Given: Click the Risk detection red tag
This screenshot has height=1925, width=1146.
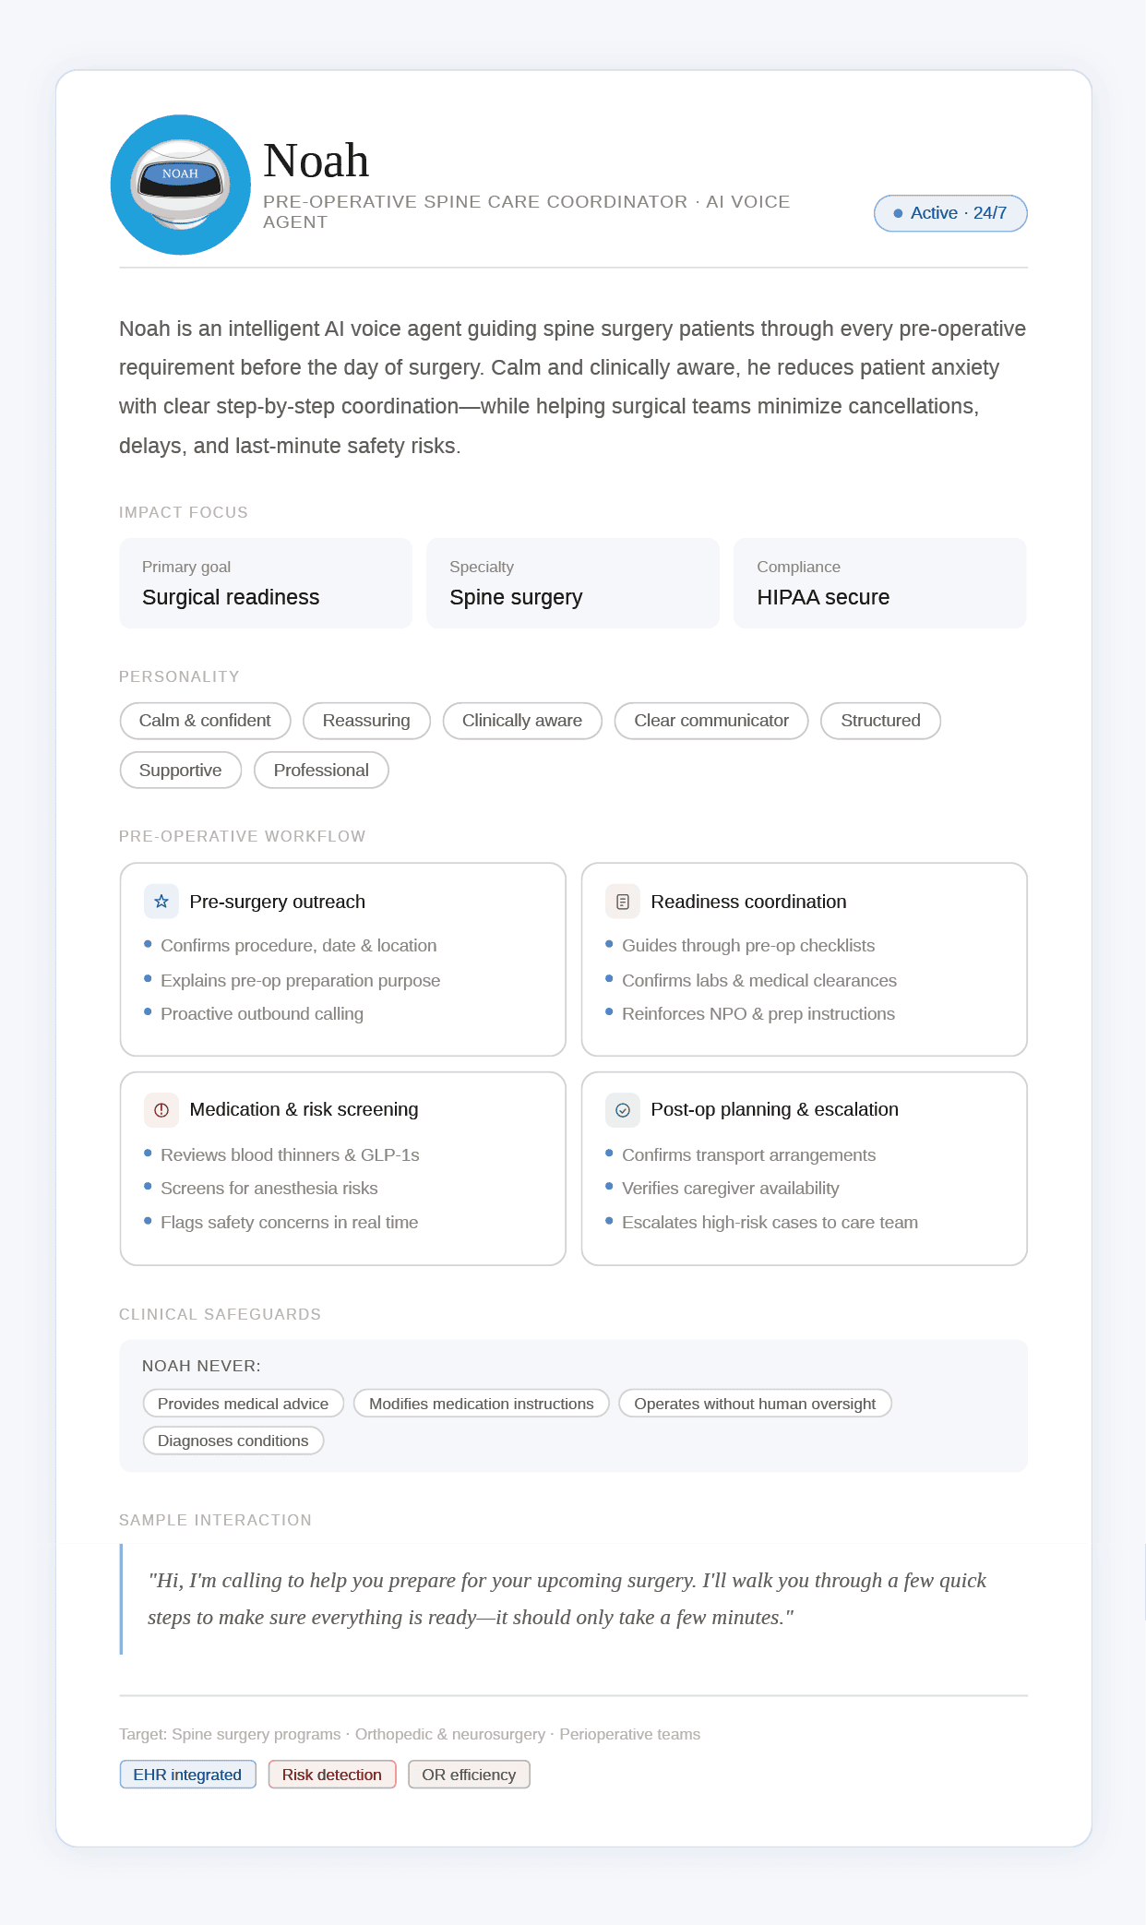Looking at the screenshot, I should [332, 1775].
